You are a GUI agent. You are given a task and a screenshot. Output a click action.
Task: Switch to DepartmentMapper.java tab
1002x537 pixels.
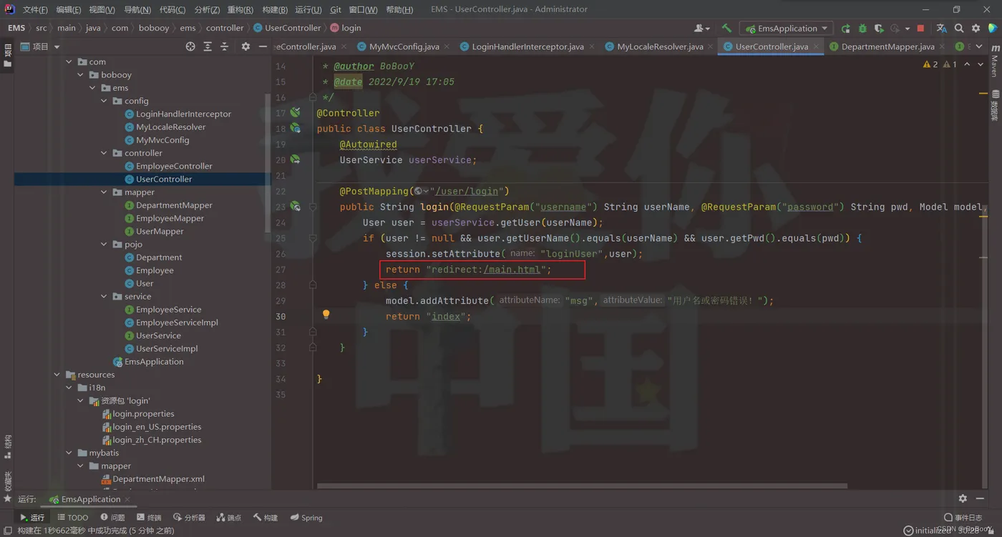point(887,46)
